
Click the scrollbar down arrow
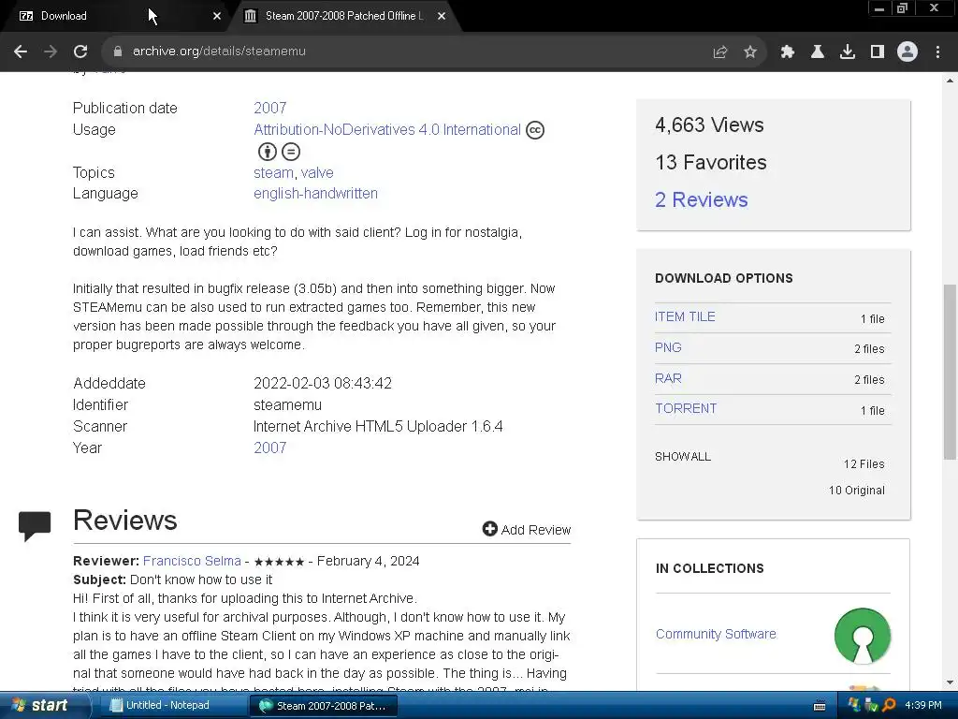[950, 682]
